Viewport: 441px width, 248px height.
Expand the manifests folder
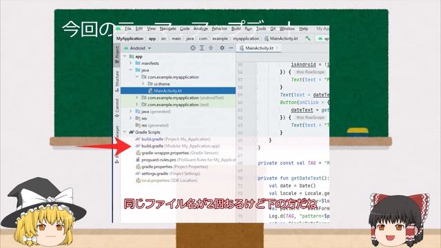pos(131,63)
